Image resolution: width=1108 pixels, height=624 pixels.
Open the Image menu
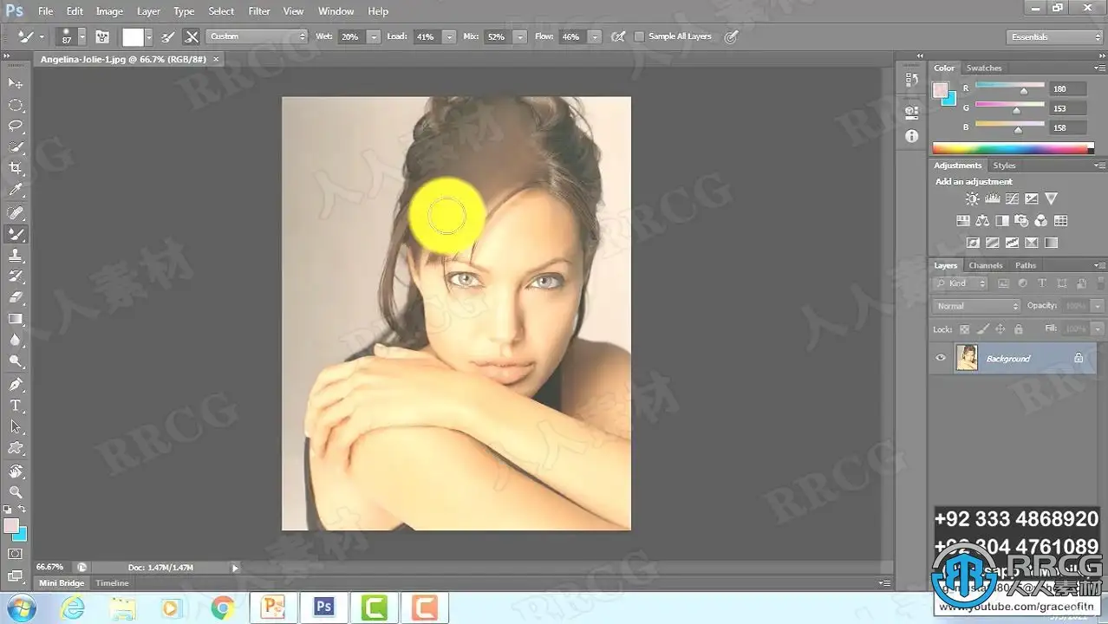point(109,11)
